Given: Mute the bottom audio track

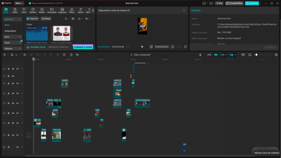Looking at the screenshot, I should [x=18, y=147].
